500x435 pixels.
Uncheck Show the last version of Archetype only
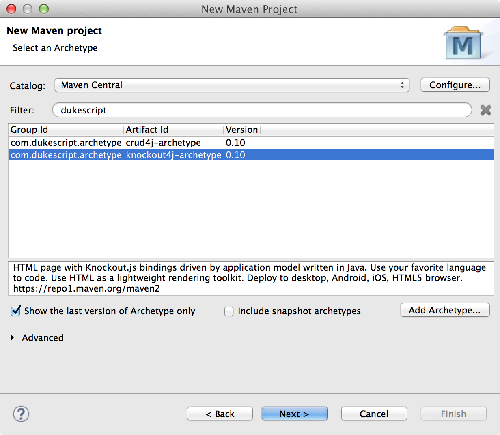point(16,311)
